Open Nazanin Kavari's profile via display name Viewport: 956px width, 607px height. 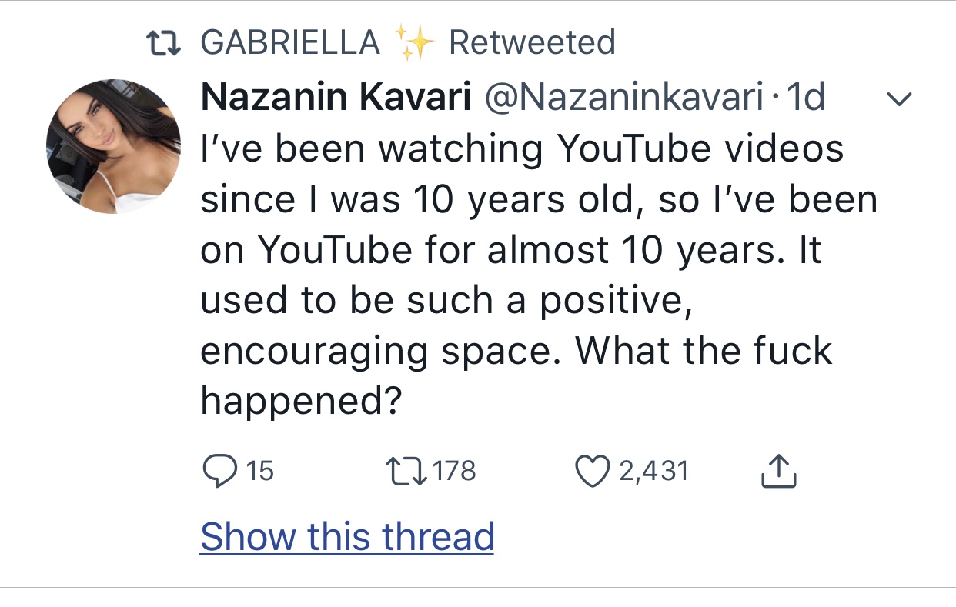point(336,98)
